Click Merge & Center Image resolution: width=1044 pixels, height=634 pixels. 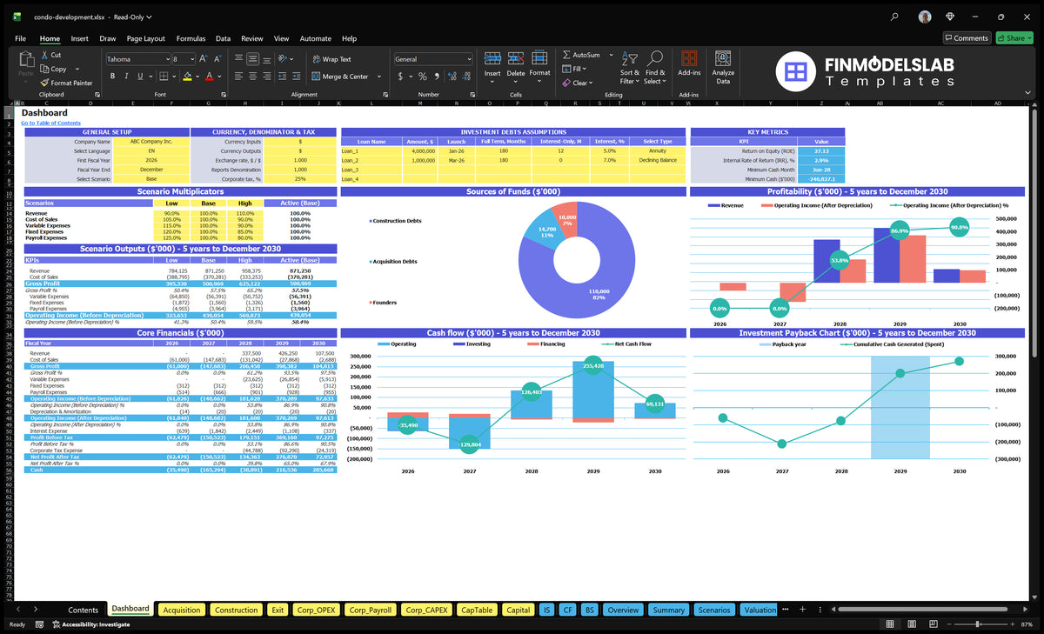coord(339,77)
